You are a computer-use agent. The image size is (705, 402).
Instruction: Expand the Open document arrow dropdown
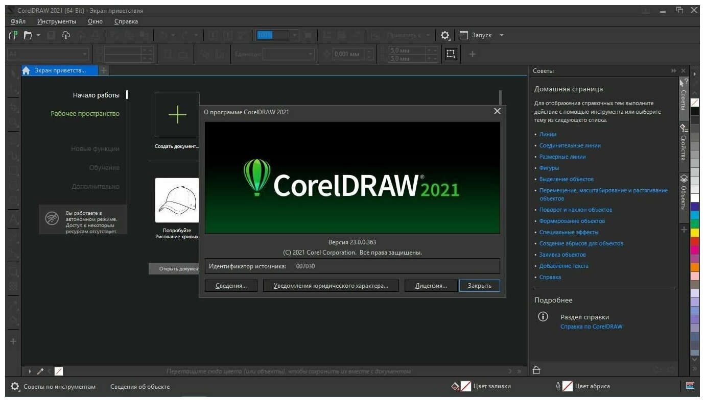point(38,35)
